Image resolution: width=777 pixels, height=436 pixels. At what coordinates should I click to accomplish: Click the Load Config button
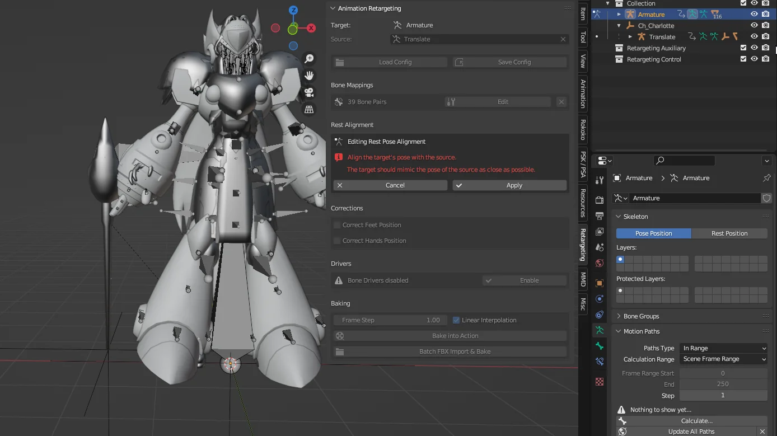pos(390,62)
